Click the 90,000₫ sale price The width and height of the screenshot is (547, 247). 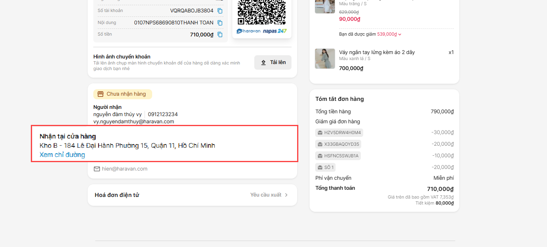pos(350,19)
